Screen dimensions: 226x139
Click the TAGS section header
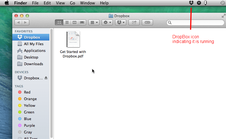coord(19,86)
